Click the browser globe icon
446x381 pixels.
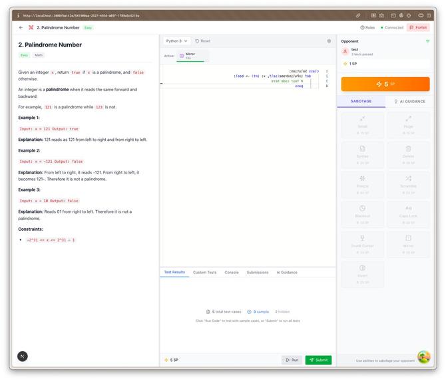[x=401, y=16]
